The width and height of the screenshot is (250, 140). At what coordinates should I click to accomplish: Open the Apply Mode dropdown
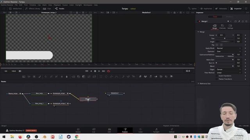(229, 48)
